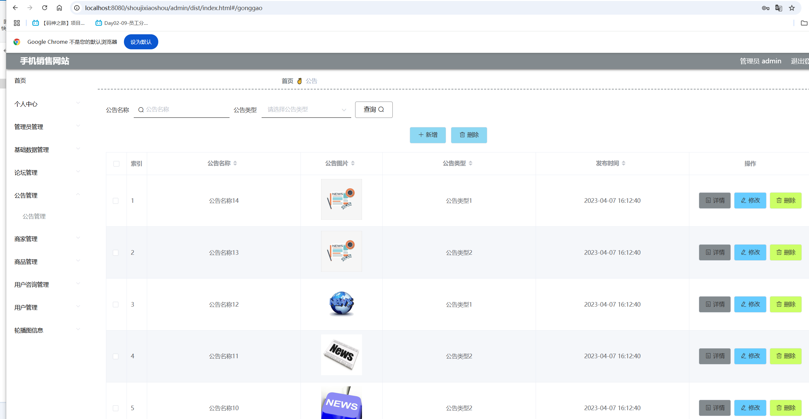Open the 首页 sidebar menu item
The height and width of the screenshot is (419, 809).
click(x=20, y=81)
